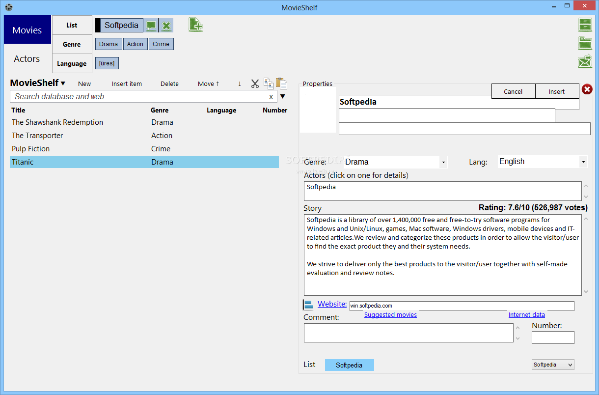The image size is (599, 395).
Task: Open the Suggested movies link
Action: point(390,315)
